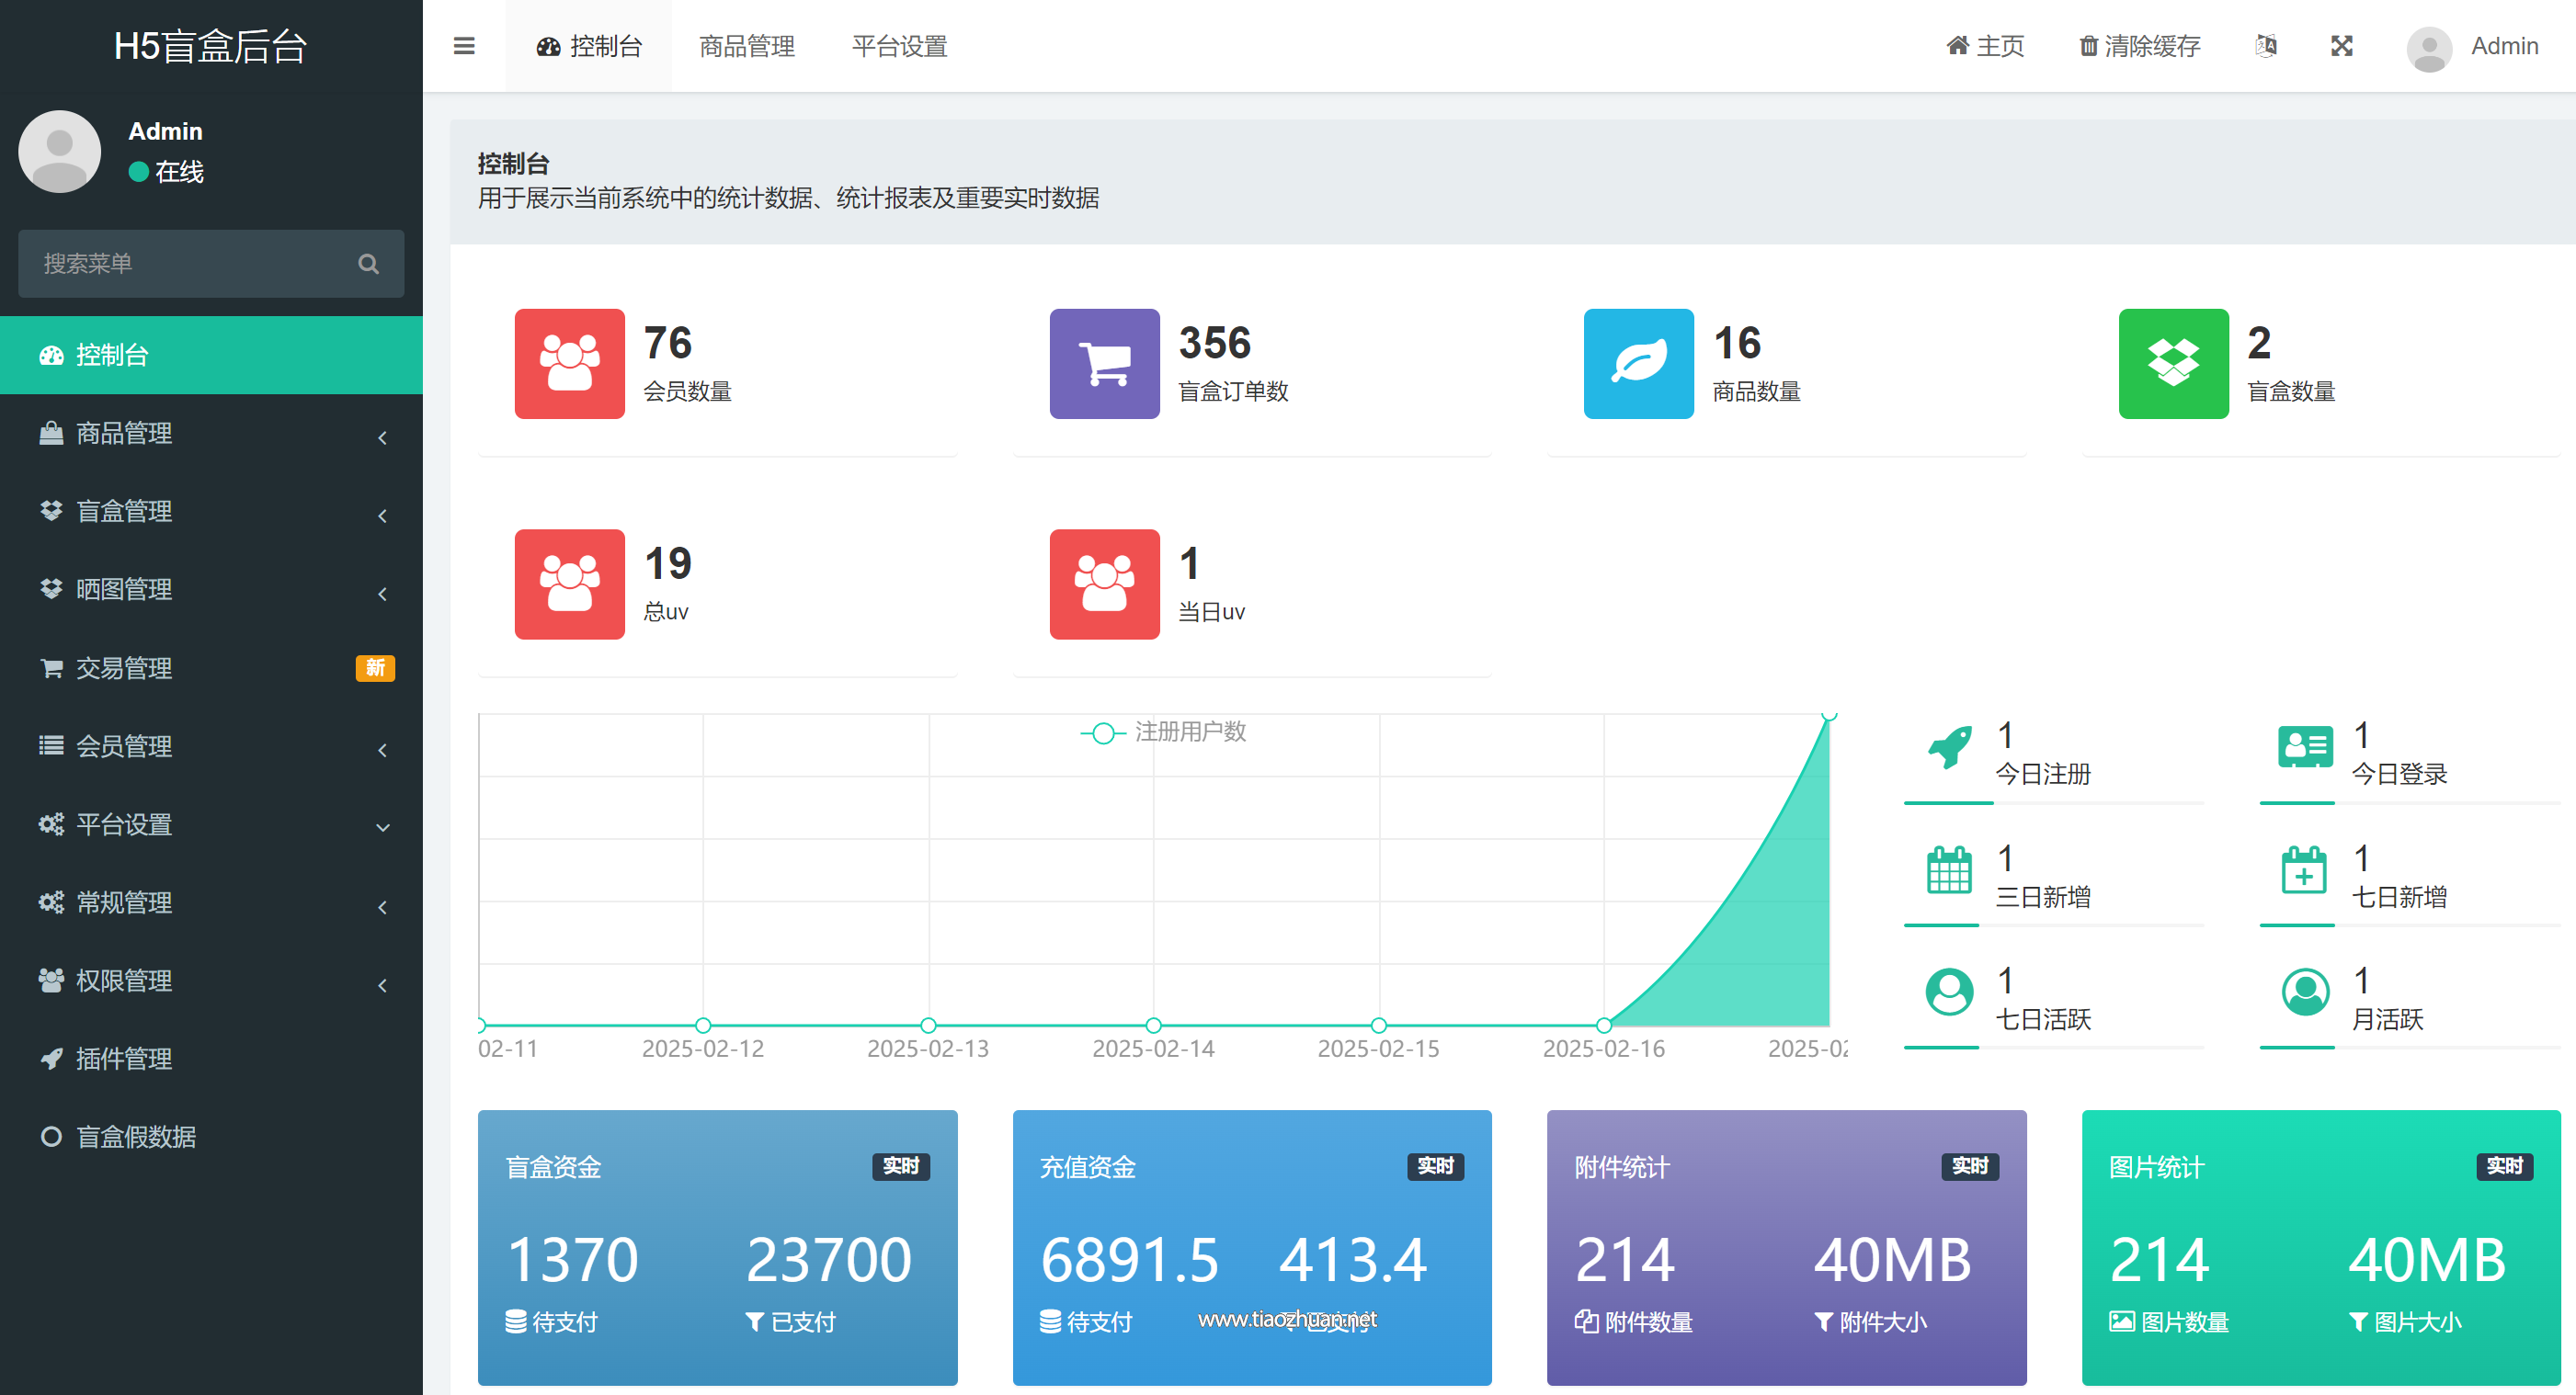Viewport: 2576px width, 1395px height.
Task: Click the green dropbox 盲盒数量 icon
Action: pyautogui.click(x=2174, y=364)
